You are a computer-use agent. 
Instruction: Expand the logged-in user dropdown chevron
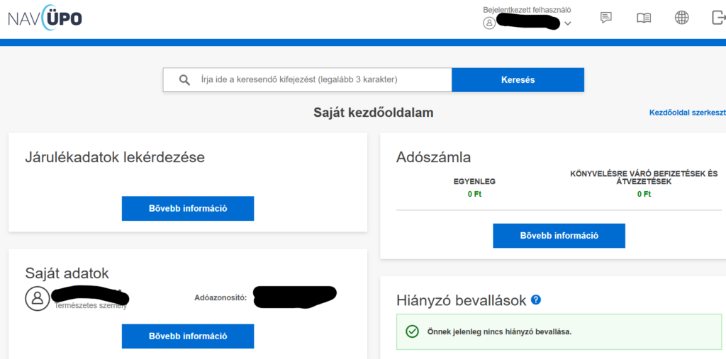[x=567, y=23]
